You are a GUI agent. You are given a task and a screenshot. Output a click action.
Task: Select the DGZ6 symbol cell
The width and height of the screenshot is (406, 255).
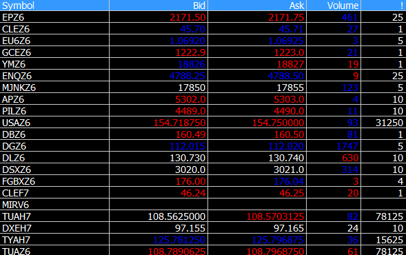click(54, 146)
